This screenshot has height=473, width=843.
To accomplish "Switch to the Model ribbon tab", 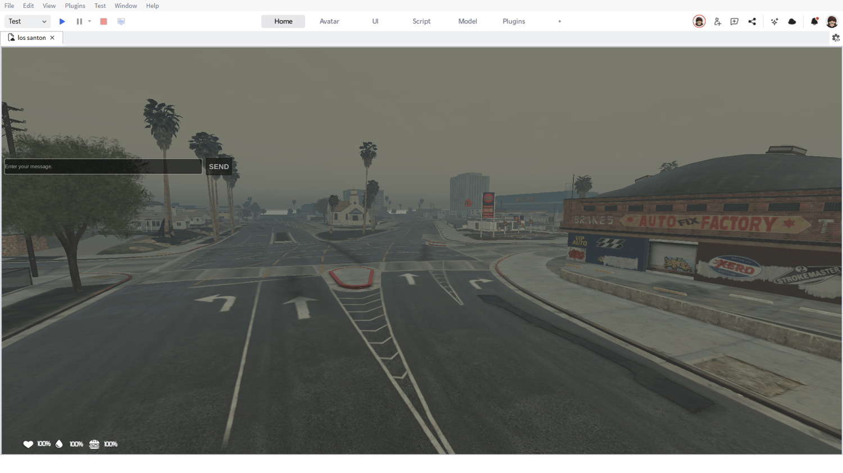I will [x=468, y=21].
